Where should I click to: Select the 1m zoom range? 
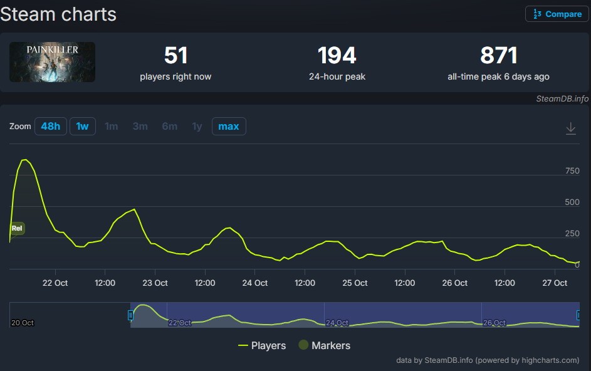coord(111,126)
